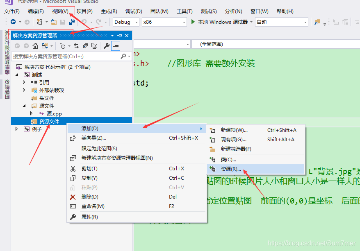Start the local Windows debugger play icon

193,22
